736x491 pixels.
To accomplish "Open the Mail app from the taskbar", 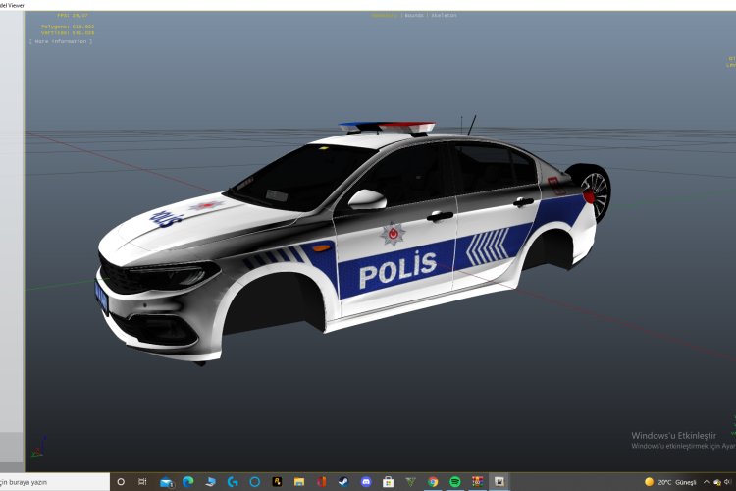I will (167, 482).
